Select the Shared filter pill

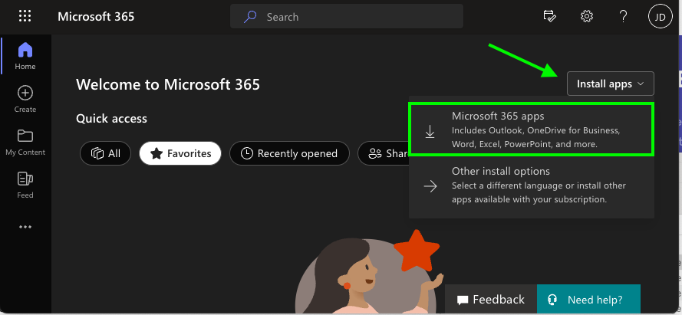click(x=383, y=153)
